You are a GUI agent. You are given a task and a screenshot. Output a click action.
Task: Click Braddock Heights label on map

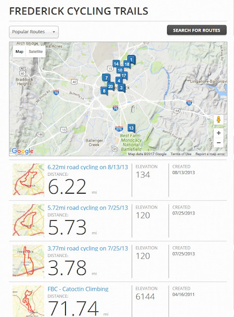24,82
